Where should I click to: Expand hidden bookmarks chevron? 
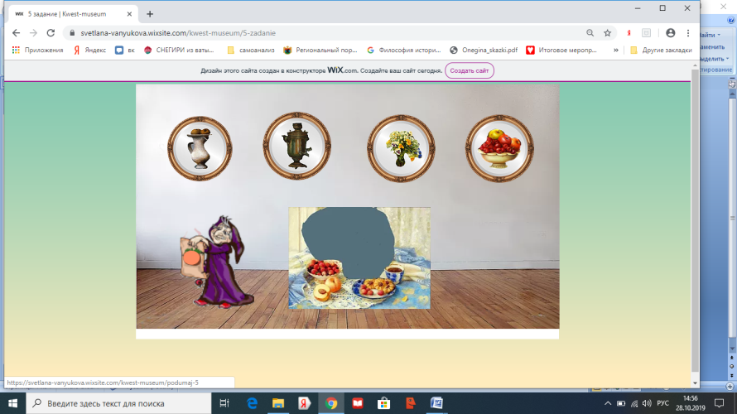pos(616,50)
